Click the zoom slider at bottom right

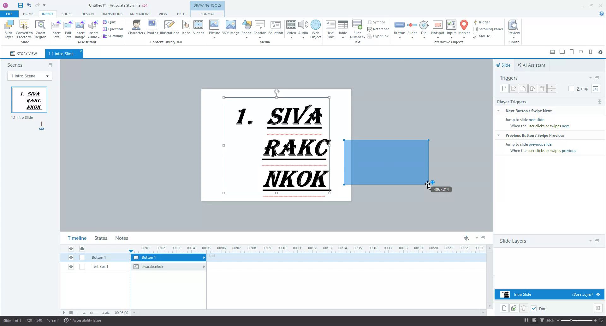pos(571,320)
